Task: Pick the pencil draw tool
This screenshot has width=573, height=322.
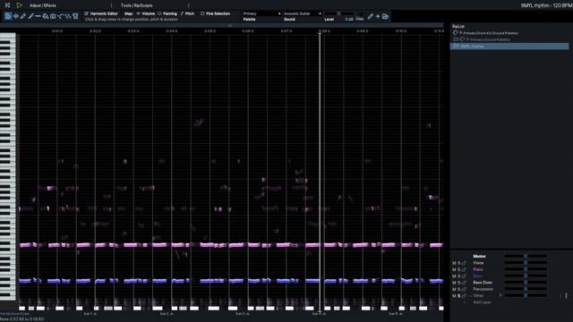Action: pos(23,16)
